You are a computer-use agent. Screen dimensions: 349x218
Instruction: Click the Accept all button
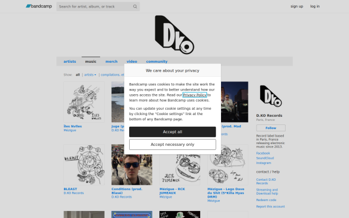click(x=173, y=132)
